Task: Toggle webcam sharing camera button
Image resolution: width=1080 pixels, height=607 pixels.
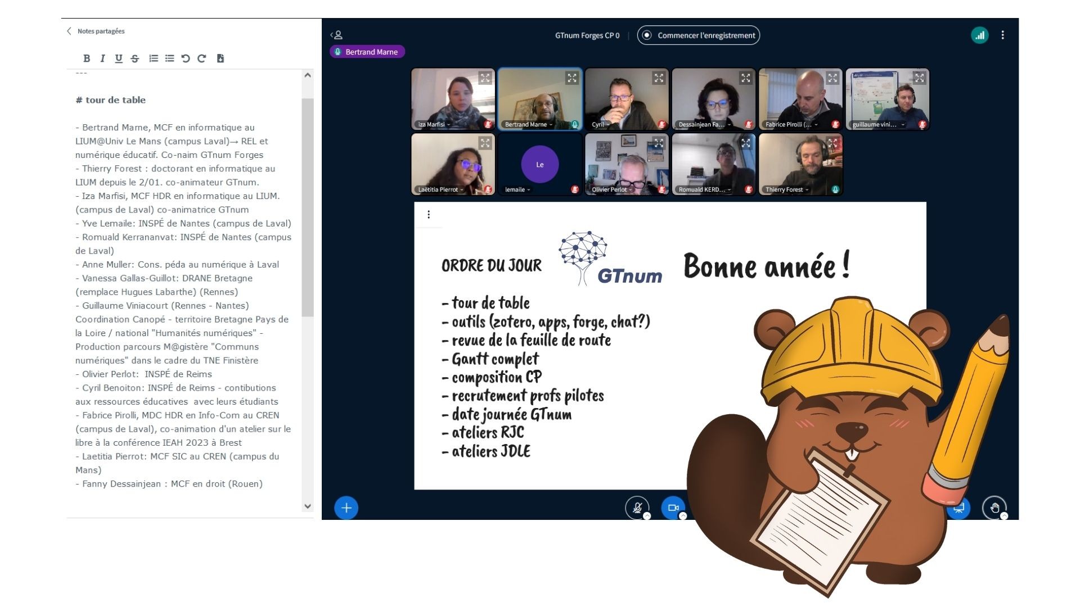Action: pyautogui.click(x=673, y=508)
